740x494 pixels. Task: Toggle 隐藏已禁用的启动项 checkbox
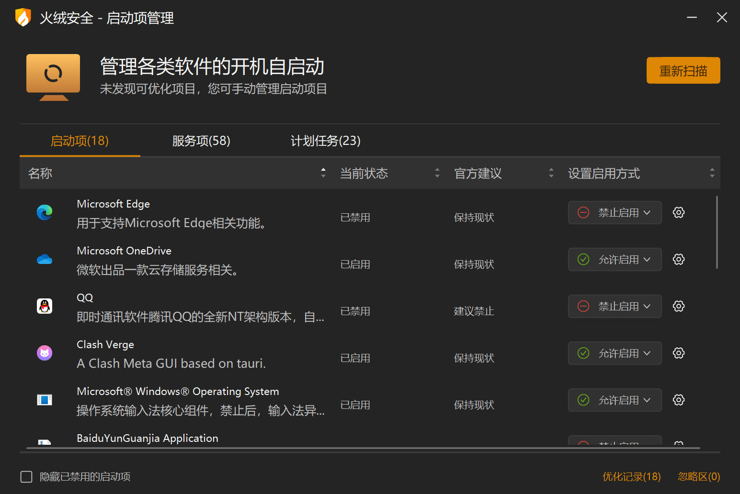pos(26,477)
